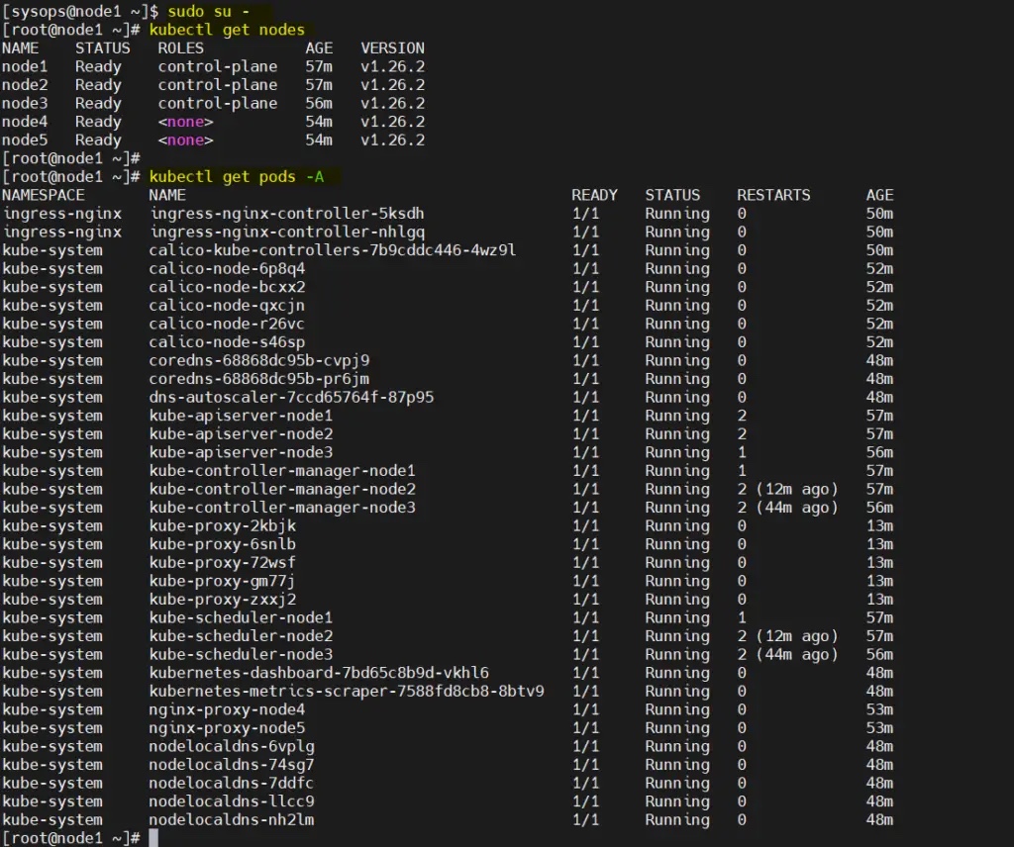The height and width of the screenshot is (847, 1014).
Task: Click the calico-kube-controllers pod name
Action: pyautogui.click(x=332, y=250)
